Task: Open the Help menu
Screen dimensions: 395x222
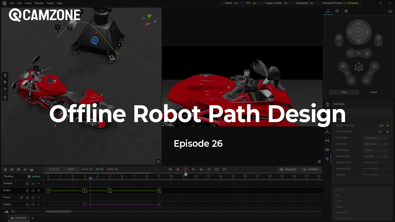Action: pos(60,3)
